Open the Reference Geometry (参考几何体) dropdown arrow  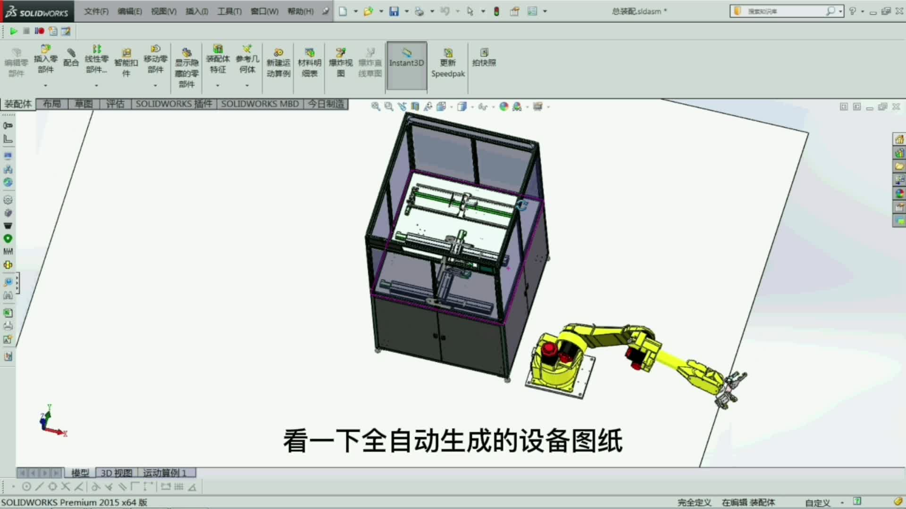click(x=247, y=86)
